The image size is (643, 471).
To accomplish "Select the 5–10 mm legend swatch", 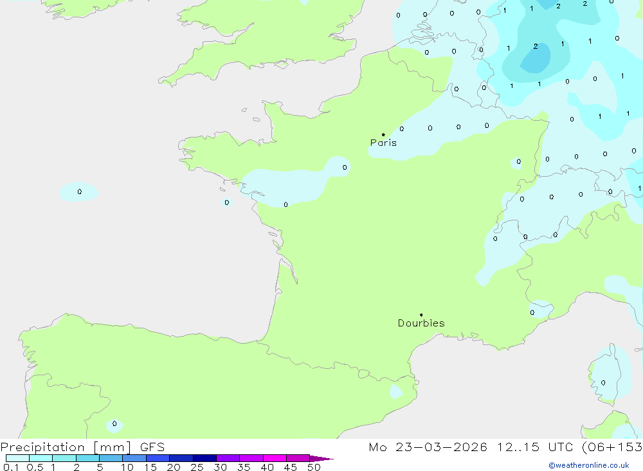I will pyautogui.click(x=111, y=458).
